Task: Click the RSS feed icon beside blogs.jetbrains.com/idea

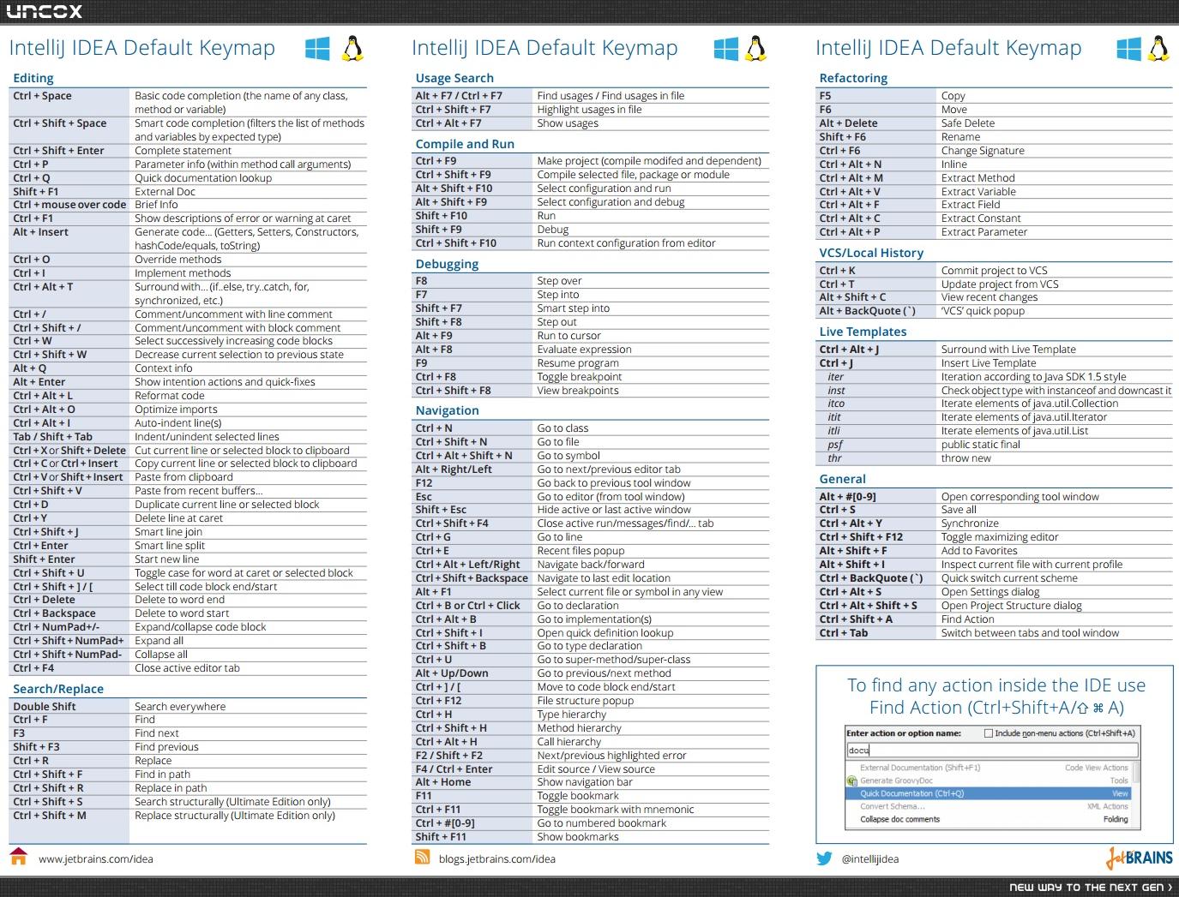Action: click(422, 858)
